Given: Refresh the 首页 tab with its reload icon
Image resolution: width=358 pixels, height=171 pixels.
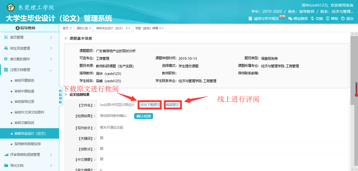Looking at the screenshot, I should 70,28.
